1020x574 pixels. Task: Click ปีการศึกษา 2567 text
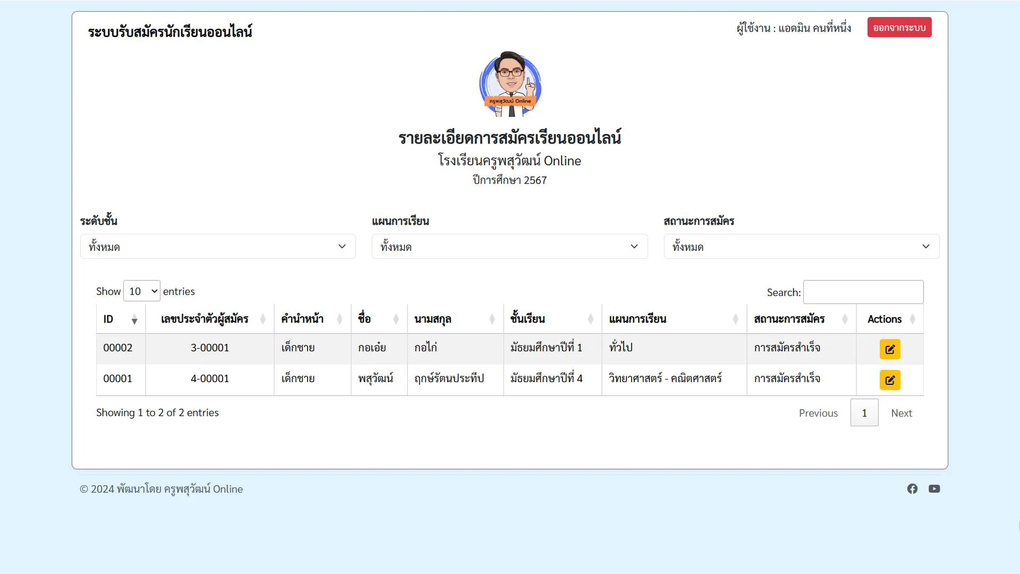(509, 180)
